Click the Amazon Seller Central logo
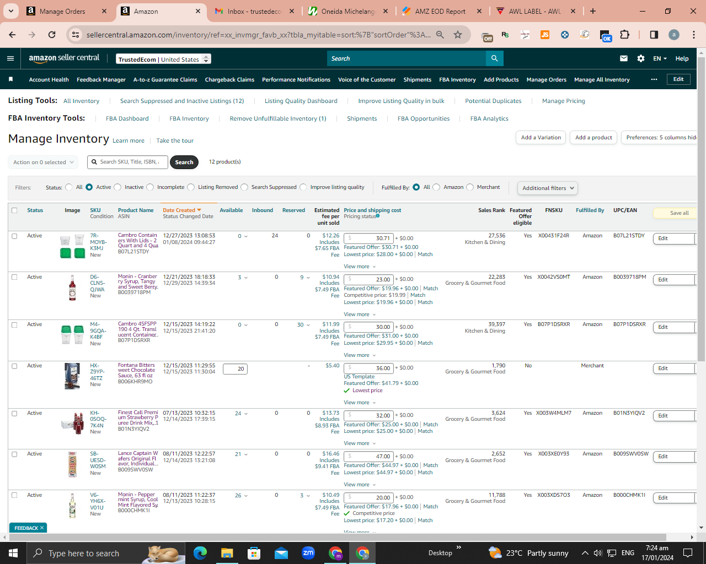The image size is (706, 564). pos(64,58)
